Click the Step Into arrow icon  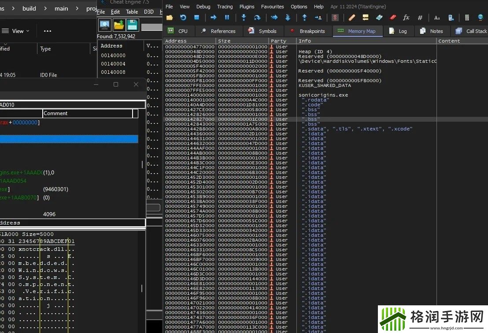(x=244, y=18)
